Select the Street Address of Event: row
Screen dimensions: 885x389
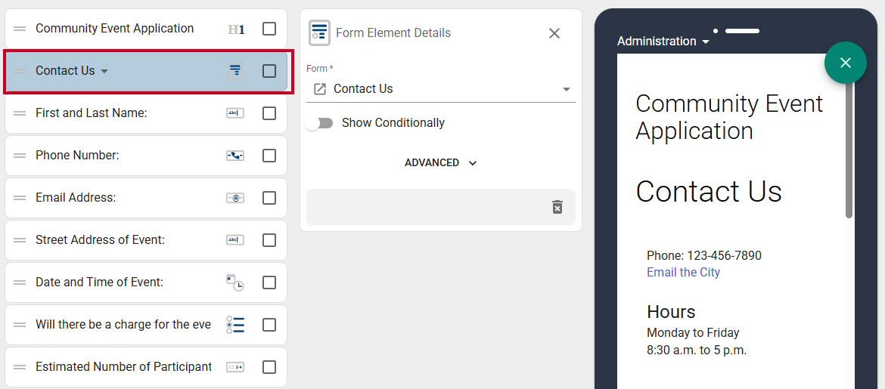pos(146,240)
